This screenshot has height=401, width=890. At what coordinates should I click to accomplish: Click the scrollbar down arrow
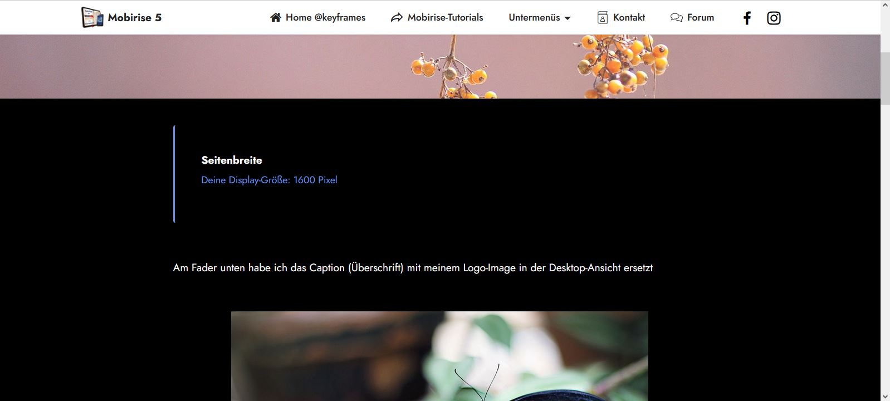point(885,396)
